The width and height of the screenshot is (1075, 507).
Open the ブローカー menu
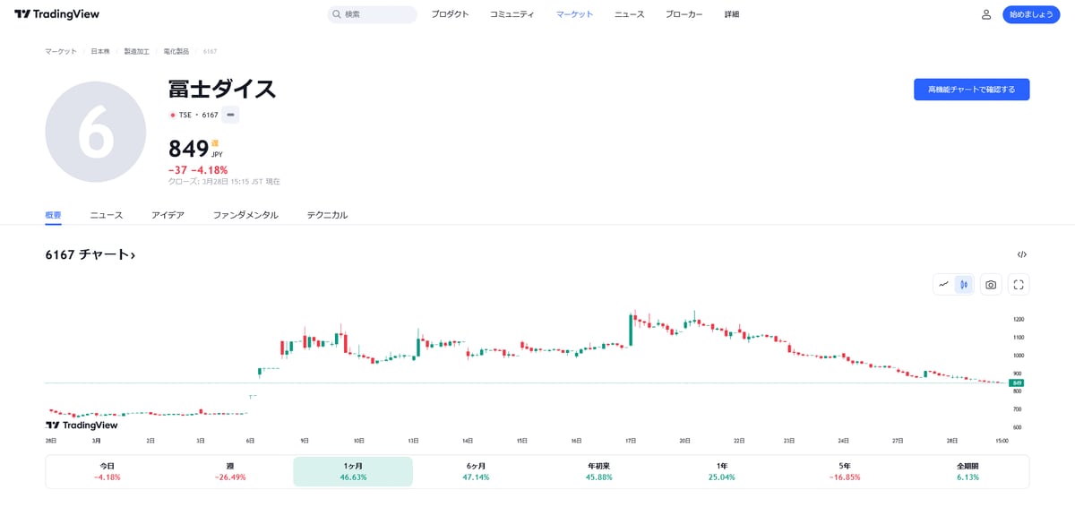[x=684, y=14]
